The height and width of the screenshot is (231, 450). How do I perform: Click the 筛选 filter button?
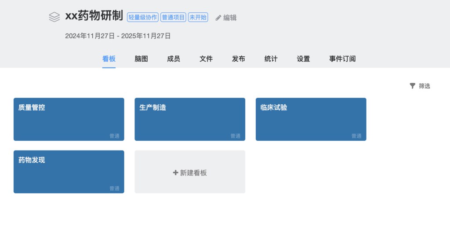point(420,86)
